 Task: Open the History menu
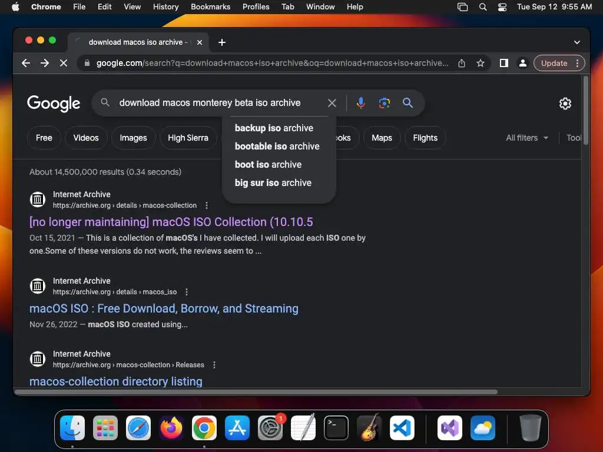tap(165, 6)
